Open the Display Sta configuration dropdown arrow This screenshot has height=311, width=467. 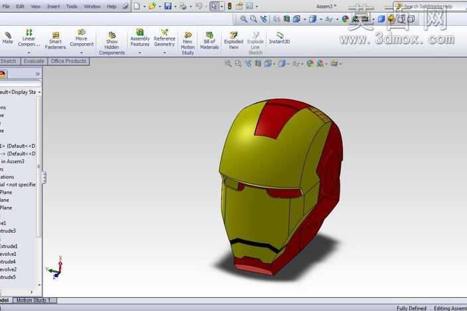[x=39, y=92]
